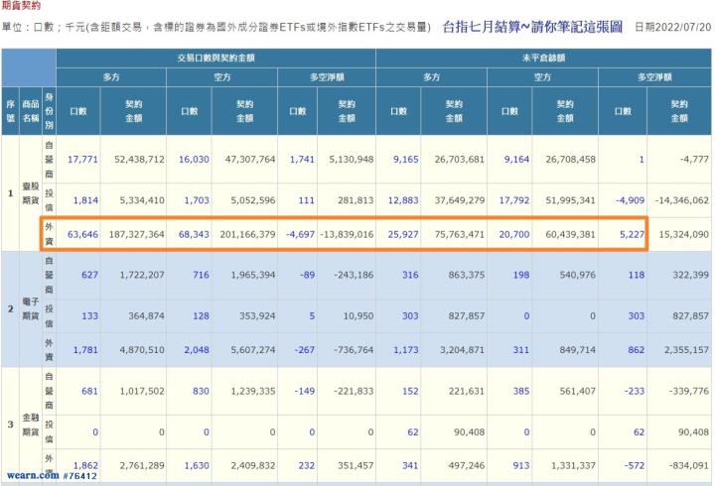This screenshot has height=486, width=715.
Task: Open the 68,343 foreign investor short volume link
Action: point(193,234)
